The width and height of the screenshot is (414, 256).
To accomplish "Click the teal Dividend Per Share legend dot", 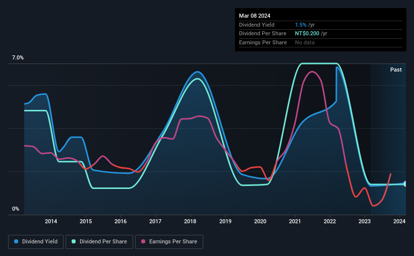I will (74, 241).
